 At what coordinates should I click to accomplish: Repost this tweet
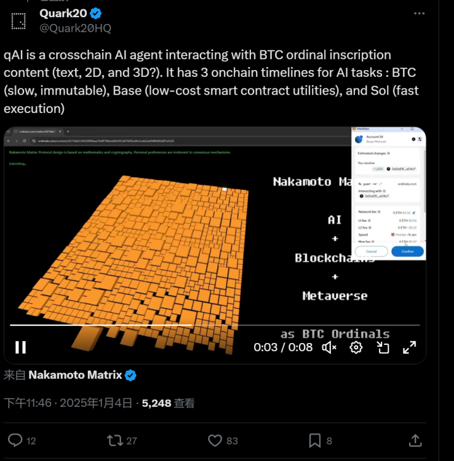click(115, 440)
